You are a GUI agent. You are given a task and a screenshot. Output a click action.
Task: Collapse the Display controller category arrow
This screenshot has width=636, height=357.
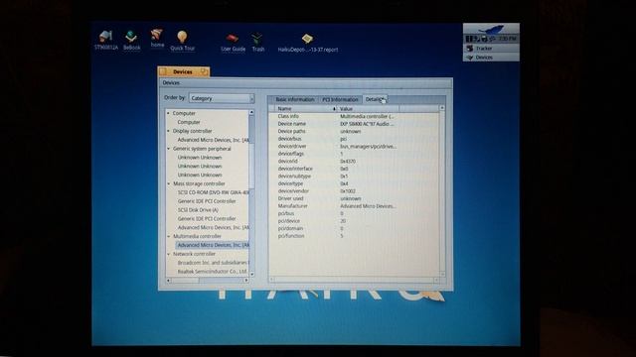(168, 131)
